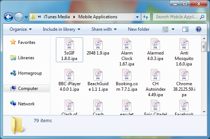Click the 'Booking.com 7.7.1.ipa' file name
Image resolution: width=210 pixels, height=139 pixels.
127,86
